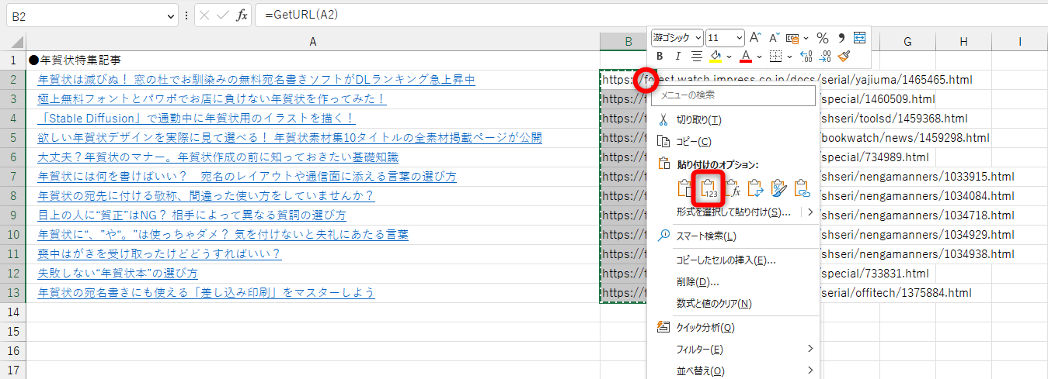The width and height of the screenshot is (1048, 379).
Task: Choose スマート検索 in context menu
Action: pyautogui.click(x=706, y=236)
